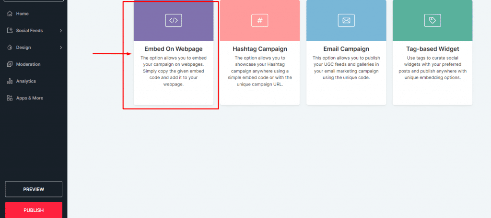
Task: Click the Moderation icon in sidebar
Action: click(x=10, y=64)
